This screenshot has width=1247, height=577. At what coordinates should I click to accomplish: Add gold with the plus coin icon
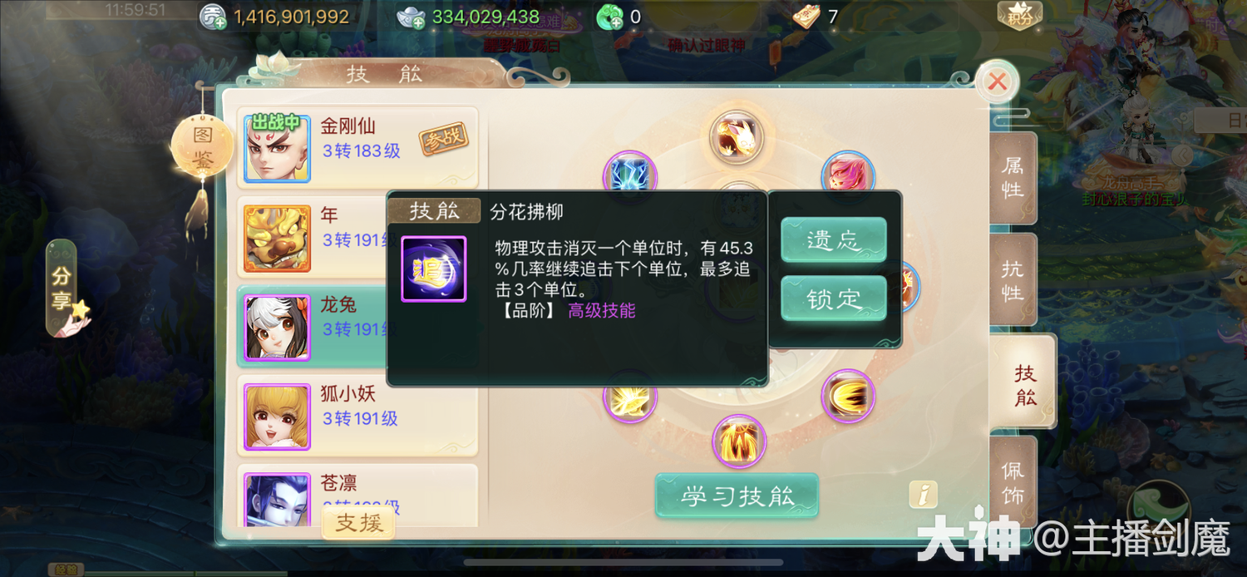[213, 17]
